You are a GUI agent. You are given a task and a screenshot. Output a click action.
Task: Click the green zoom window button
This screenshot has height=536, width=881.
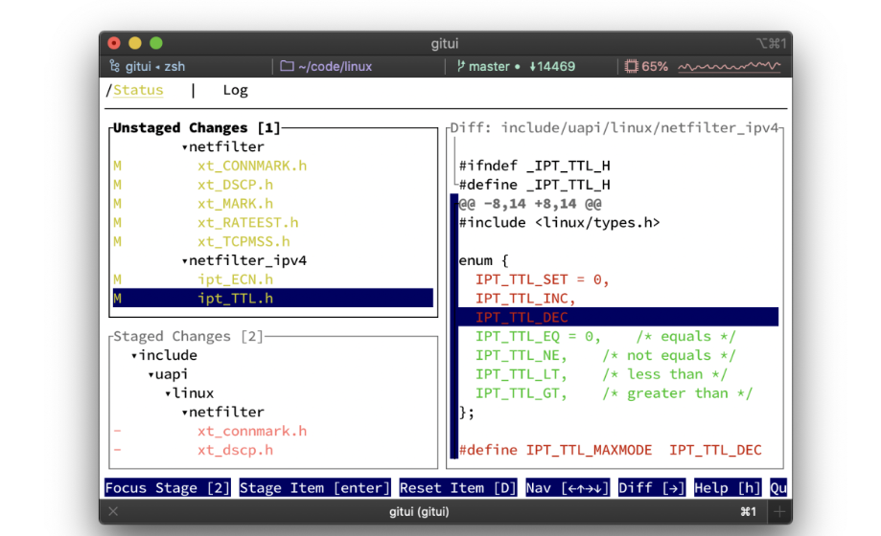tap(156, 43)
